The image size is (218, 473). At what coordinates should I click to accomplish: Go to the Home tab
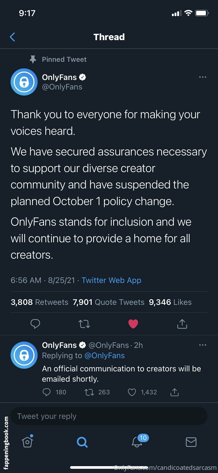click(27, 442)
